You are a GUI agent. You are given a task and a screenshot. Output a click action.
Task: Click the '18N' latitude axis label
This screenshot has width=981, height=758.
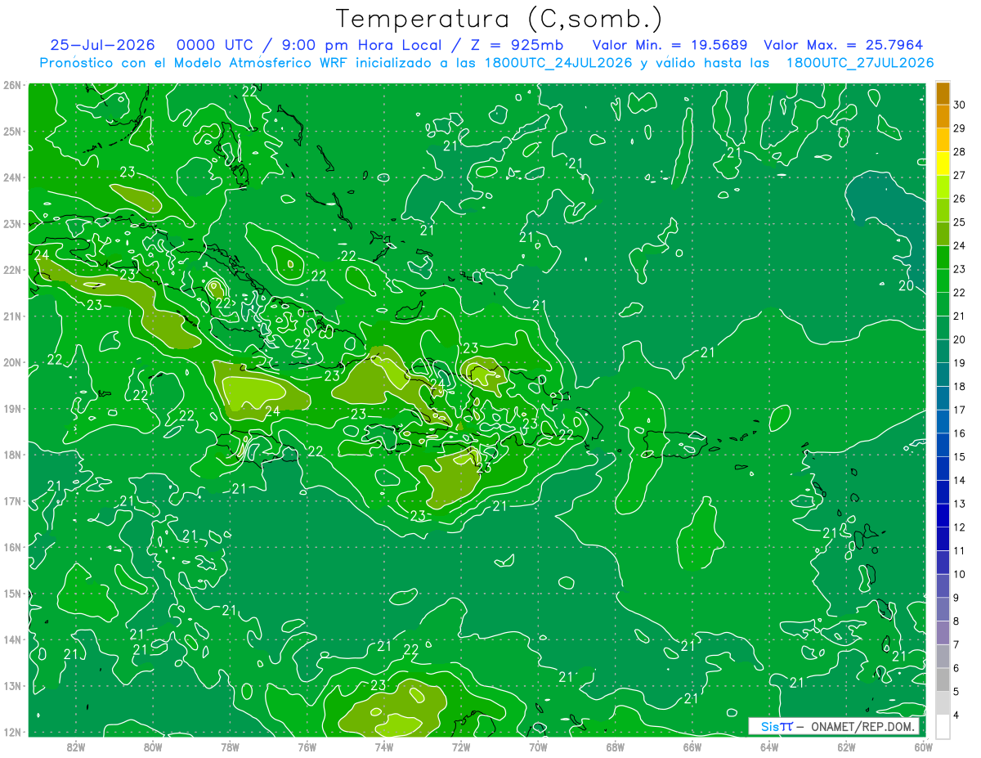pyautogui.click(x=11, y=455)
